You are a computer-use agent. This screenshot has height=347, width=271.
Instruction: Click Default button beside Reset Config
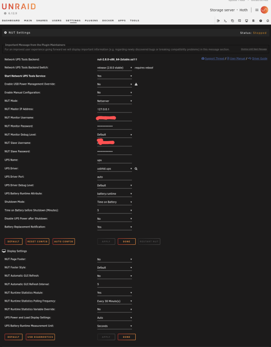[x=13, y=242]
